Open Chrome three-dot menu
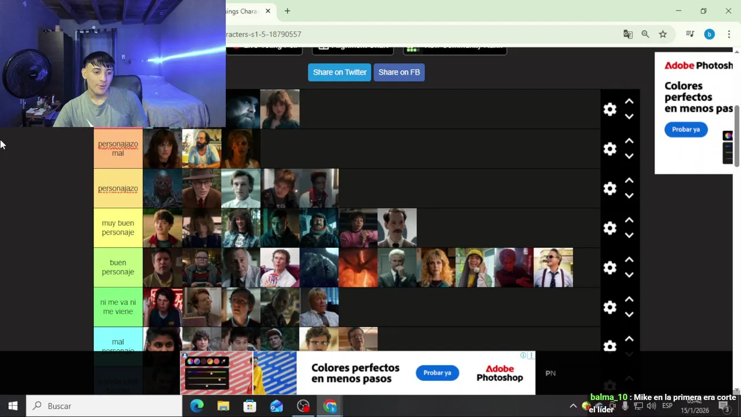 pyautogui.click(x=729, y=34)
